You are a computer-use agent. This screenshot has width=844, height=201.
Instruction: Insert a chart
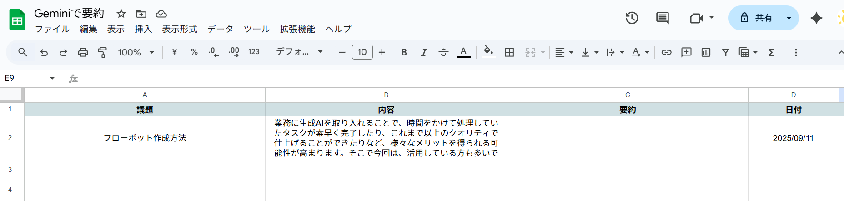[706, 52]
